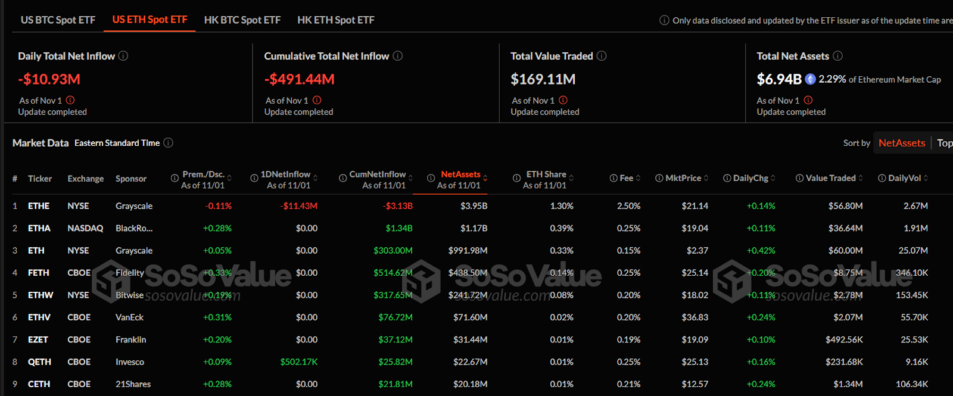Sort table by Prem./Dsc. arrows
This screenshot has width=953, height=396.
tap(229, 178)
